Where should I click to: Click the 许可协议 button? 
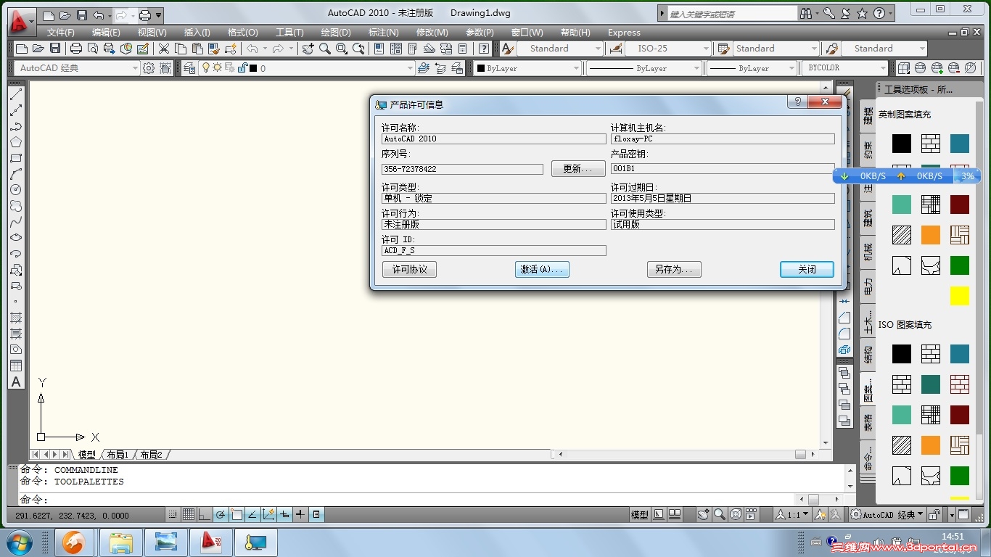coord(409,269)
